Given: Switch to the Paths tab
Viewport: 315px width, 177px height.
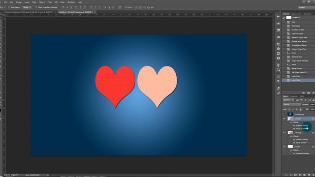Looking at the screenshot, I should coord(302,96).
